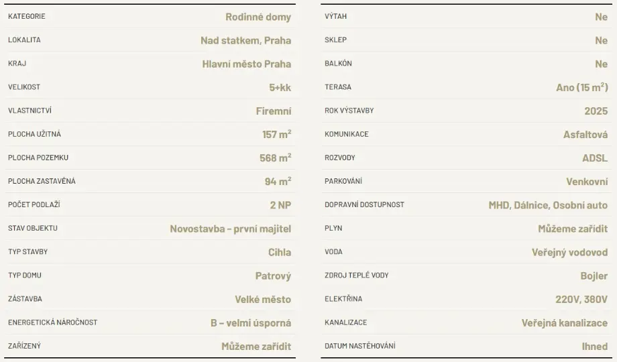Image resolution: width=617 pixels, height=362 pixels.
Task: Click the 'ADSL' value in the ROZVODY row
Action: [x=595, y=158]
